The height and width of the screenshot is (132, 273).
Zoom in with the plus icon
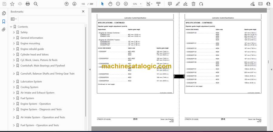click(x=126, y=4)
